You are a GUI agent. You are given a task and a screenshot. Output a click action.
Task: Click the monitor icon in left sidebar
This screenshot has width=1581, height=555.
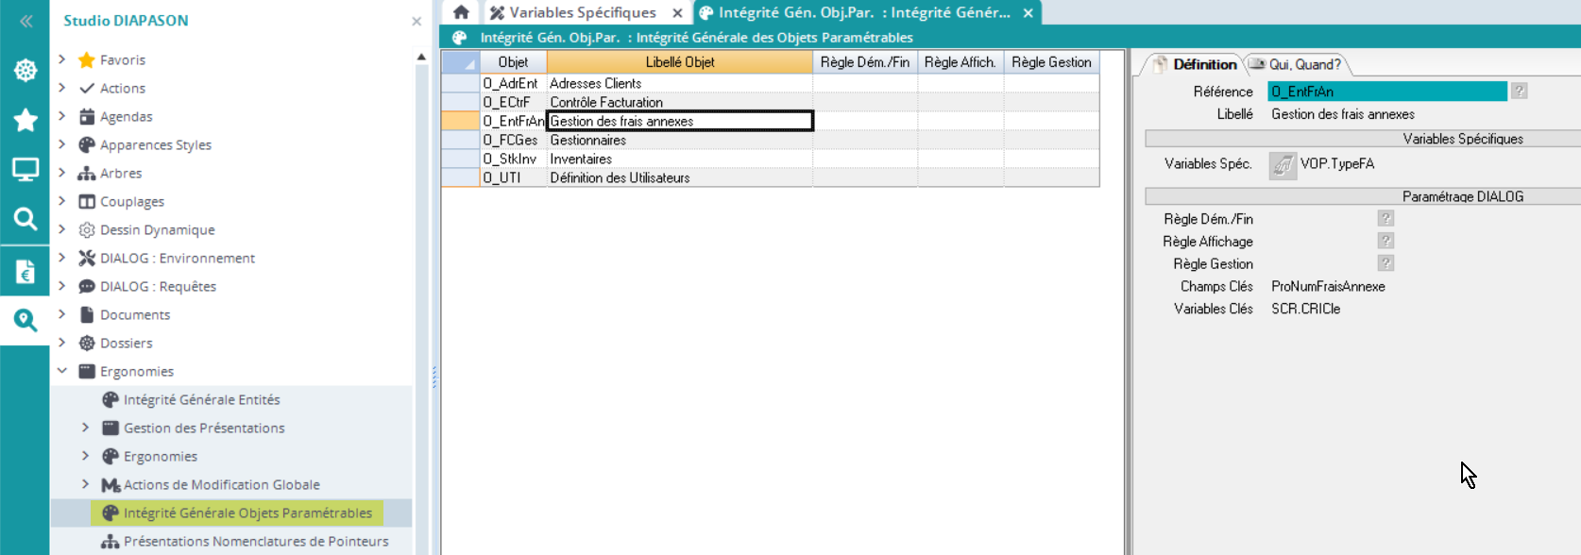point(25,170)
